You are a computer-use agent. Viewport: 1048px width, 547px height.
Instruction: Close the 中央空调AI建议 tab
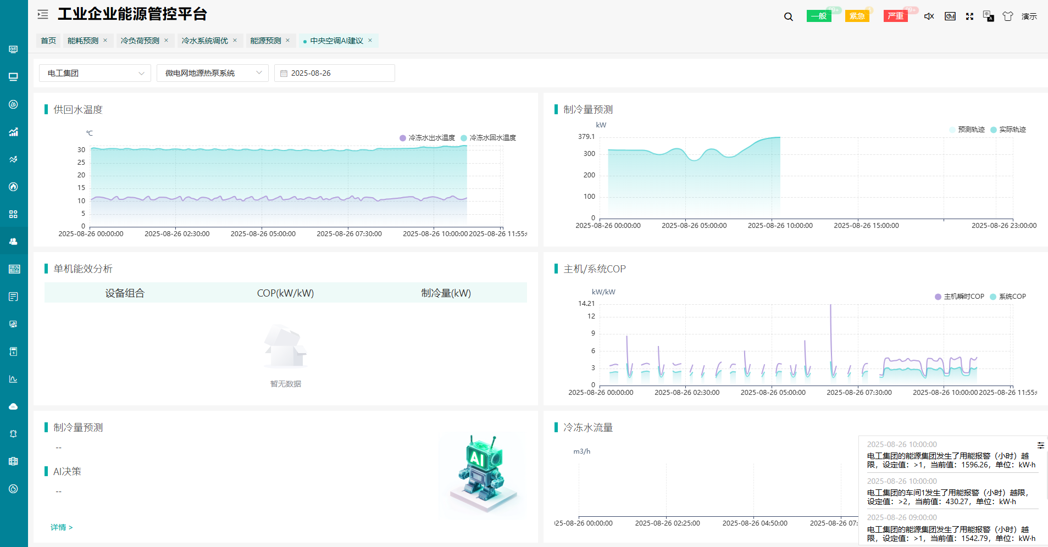(x=370, y=40)
